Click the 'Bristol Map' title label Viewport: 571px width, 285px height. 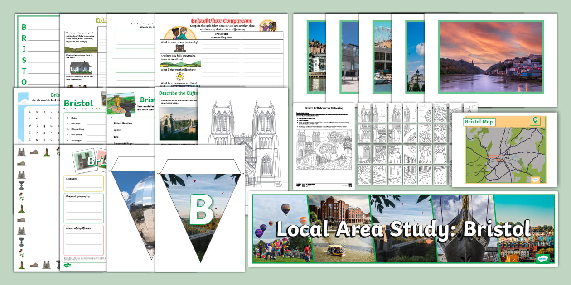479,122
